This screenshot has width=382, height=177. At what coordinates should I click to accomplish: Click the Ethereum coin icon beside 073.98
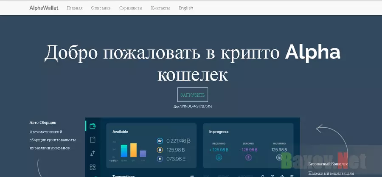click(x=160, y=159)
